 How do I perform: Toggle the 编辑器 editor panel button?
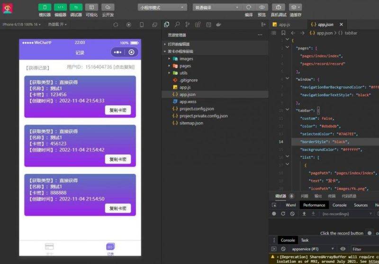click(x=60, y=7)
